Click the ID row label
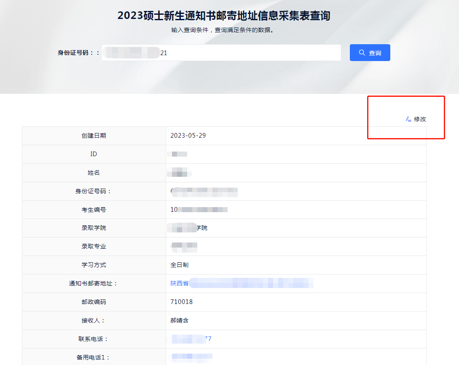This screenshot has width=459, height=365. [x=94, y=154]
